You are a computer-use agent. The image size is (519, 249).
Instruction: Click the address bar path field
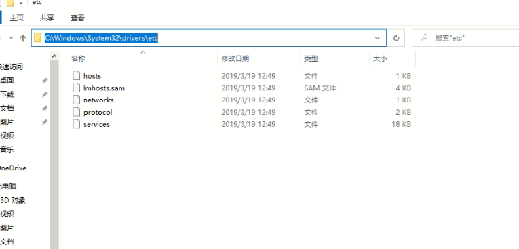(x=208, y=38)
